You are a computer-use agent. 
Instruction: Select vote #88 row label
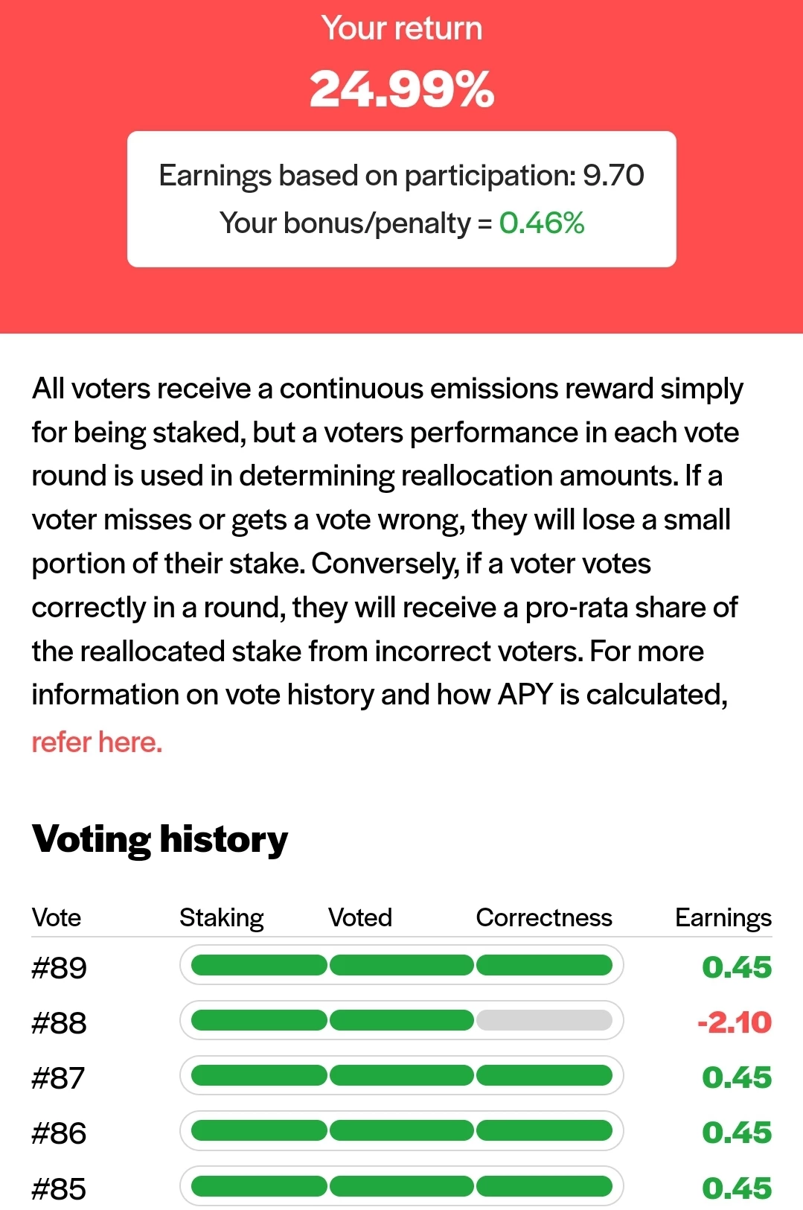tap(60, 1023)
